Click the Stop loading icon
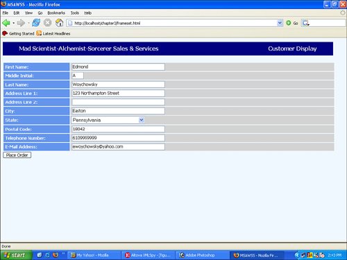This screenshot has height=260, width=347. click(48, 23)
